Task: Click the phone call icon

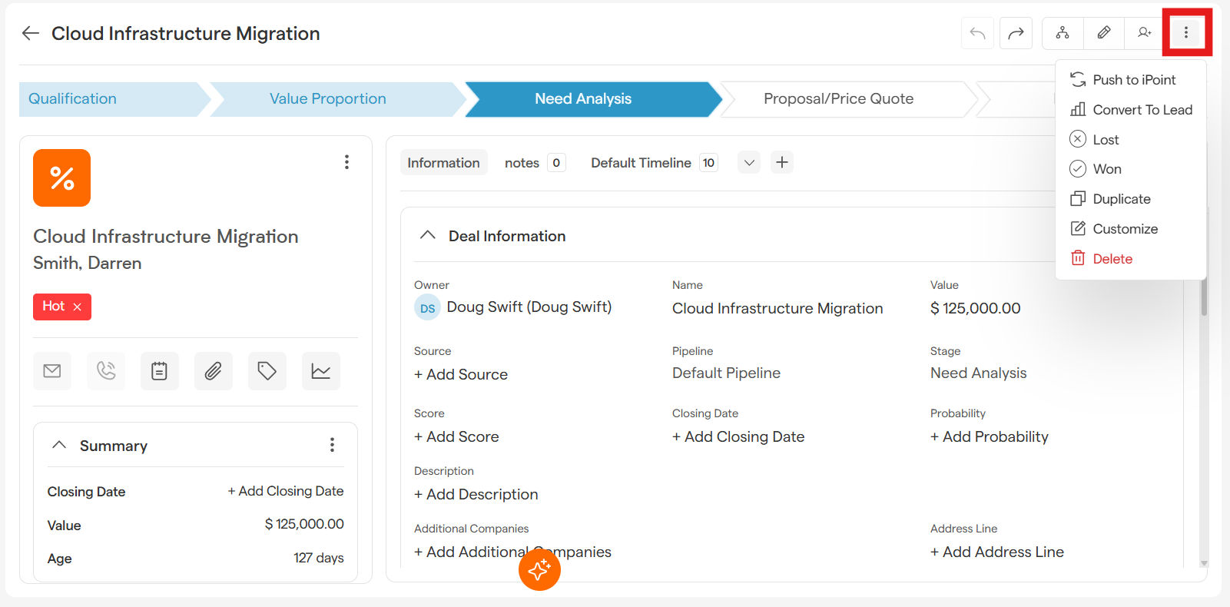Action: (x=106, y=371)
